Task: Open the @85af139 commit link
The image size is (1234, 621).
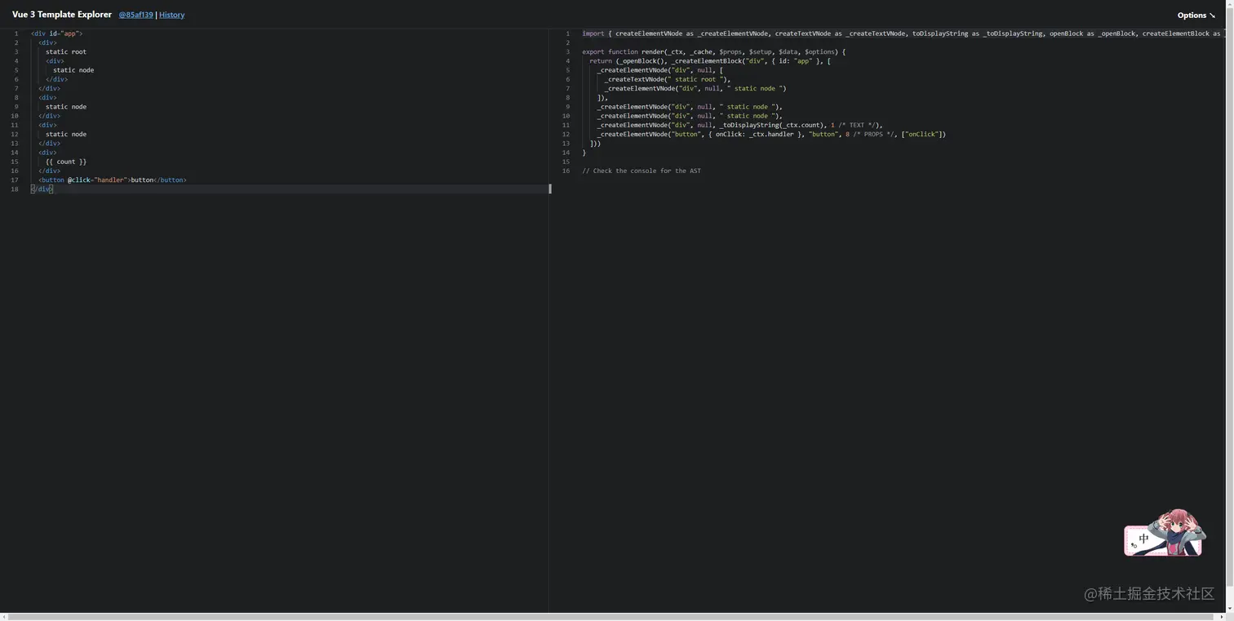Action: point(135,15)
